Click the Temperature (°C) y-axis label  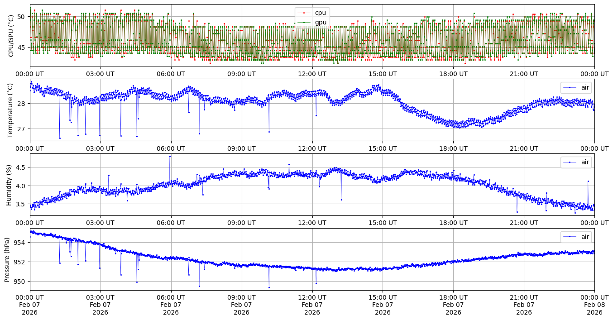11,110
